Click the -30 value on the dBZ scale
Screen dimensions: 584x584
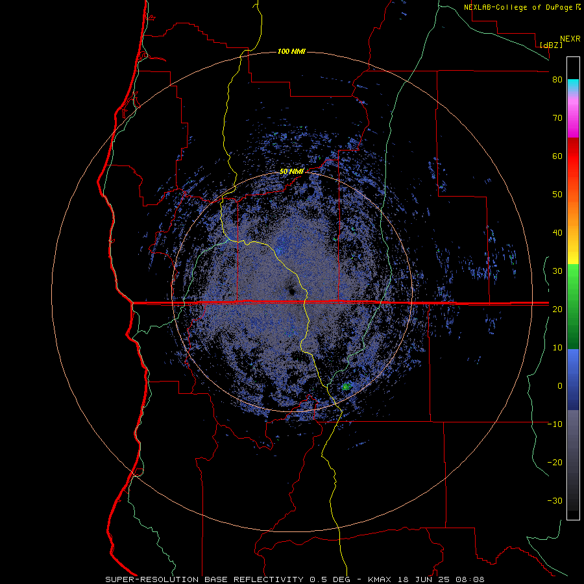[555, 500]
